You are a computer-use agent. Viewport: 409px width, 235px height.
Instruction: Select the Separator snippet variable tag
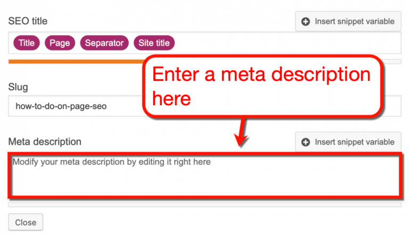point(105,43)
